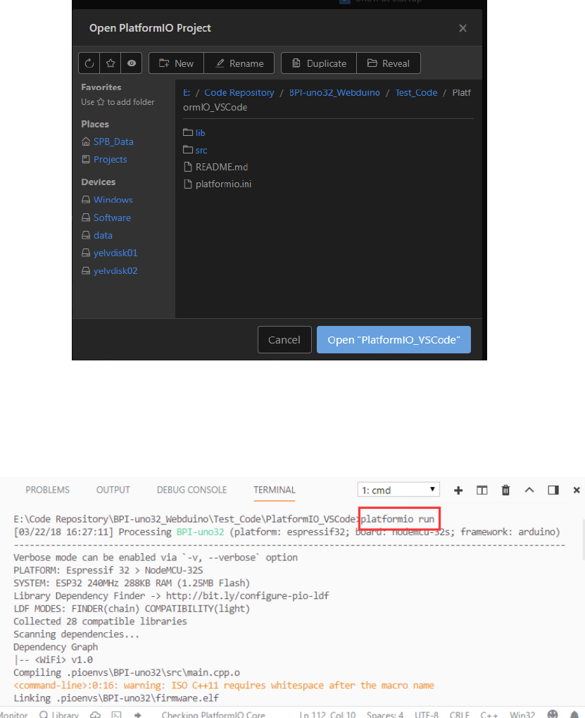Click Open "PlatformIO_VSCode" button
The image size is (585, 718).
(x=394, y=340)
